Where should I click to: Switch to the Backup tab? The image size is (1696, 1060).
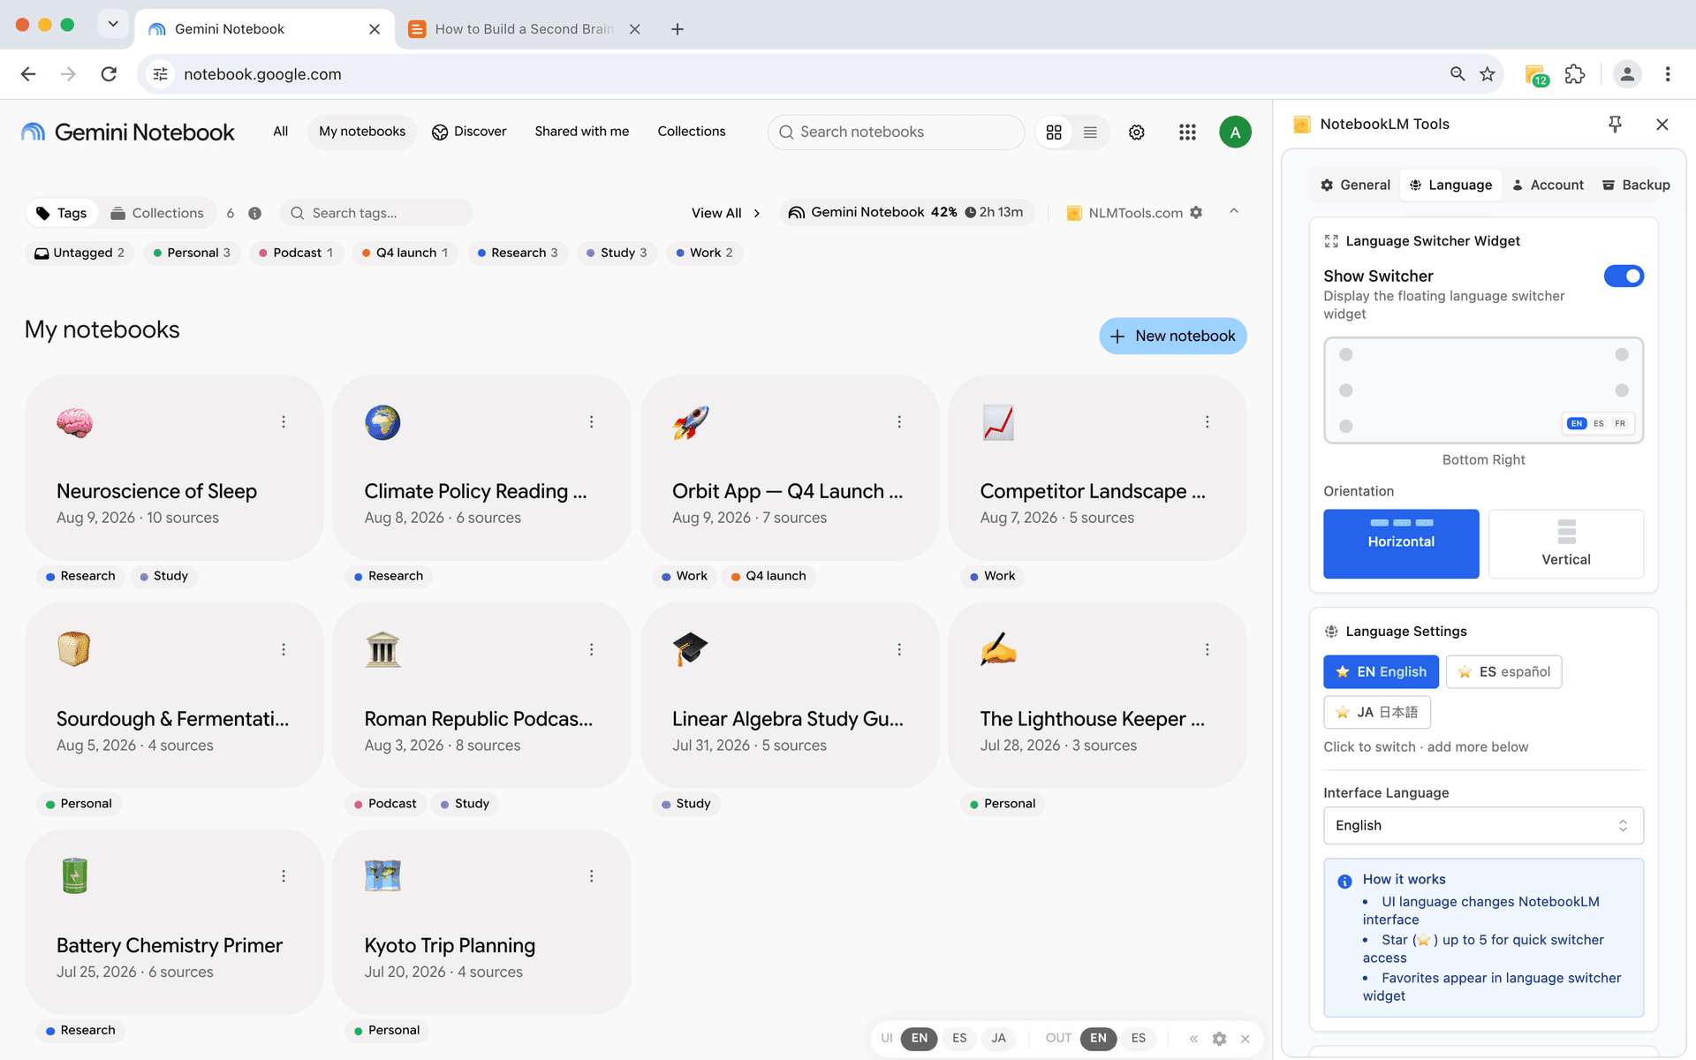[x=1636, y=185]
